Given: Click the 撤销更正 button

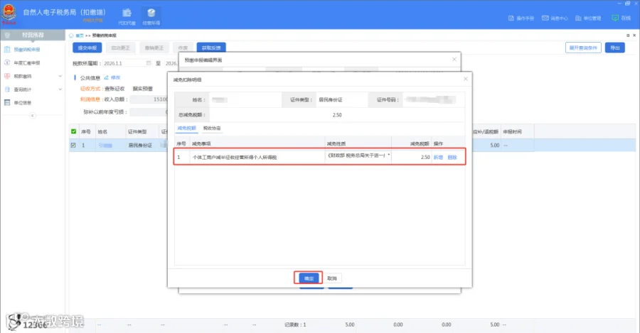Looking at the screenshot, I should pos(154,48).
